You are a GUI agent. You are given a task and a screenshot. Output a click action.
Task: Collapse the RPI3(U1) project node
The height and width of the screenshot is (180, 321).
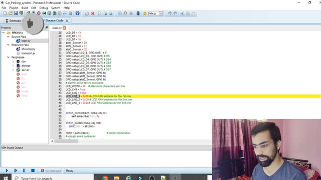click(4, 32)
